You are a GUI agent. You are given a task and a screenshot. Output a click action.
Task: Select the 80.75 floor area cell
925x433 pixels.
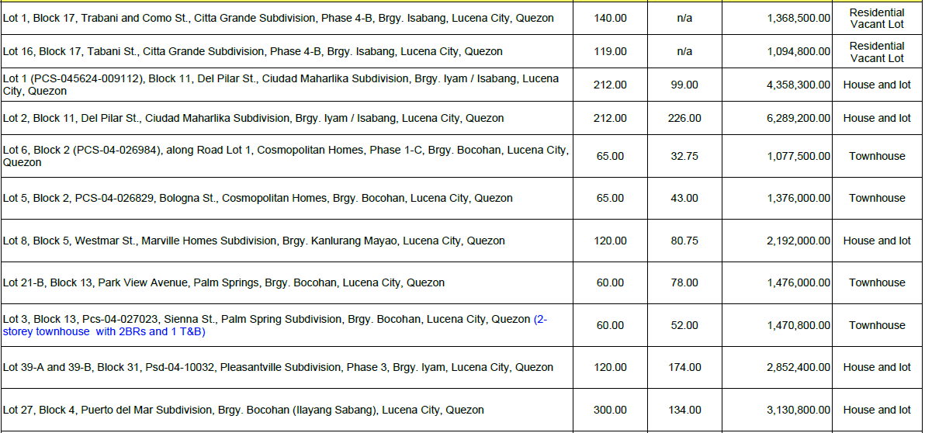[684, 241]
